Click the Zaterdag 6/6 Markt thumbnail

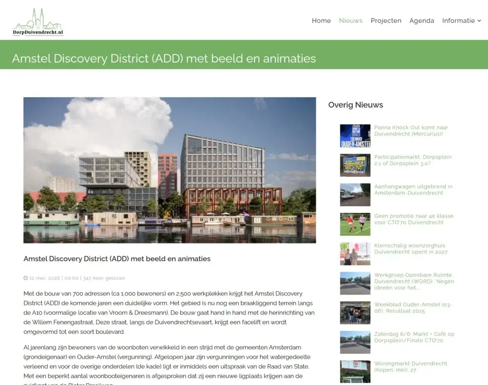pos(355,343)
